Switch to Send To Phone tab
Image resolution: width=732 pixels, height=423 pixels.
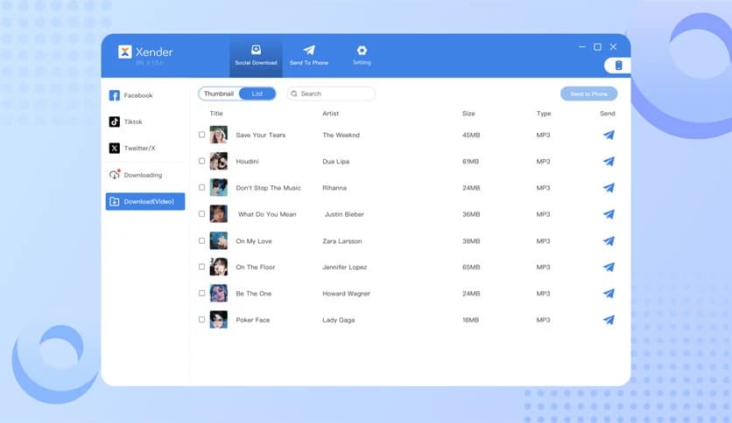click(x=309, y=56)
